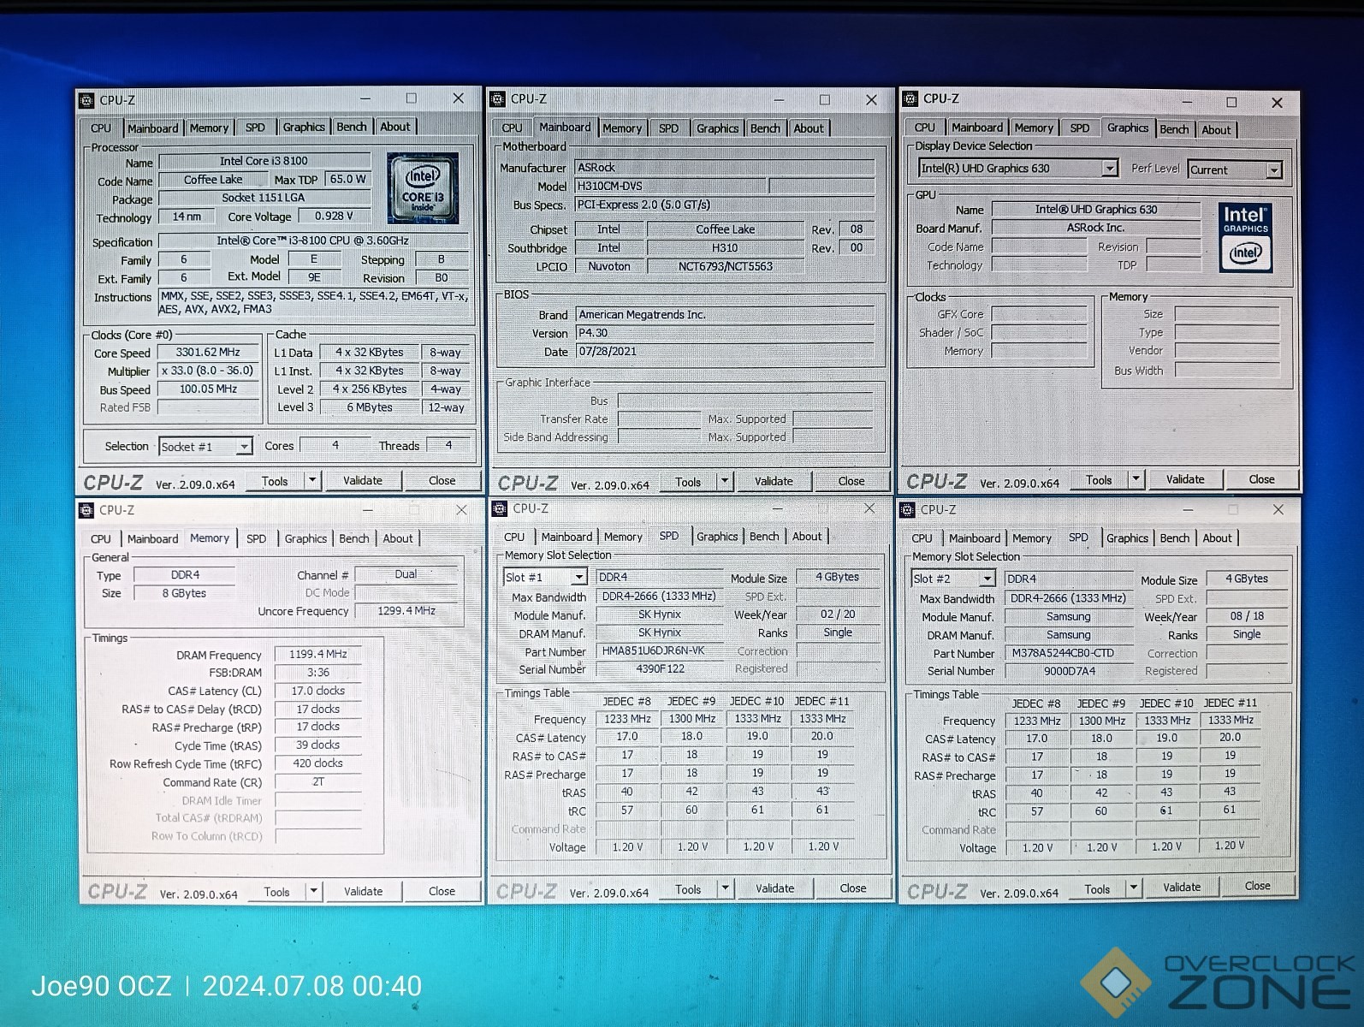Click Validate in the CPU window
The image size is (1364, 1027).
(363, 480)
